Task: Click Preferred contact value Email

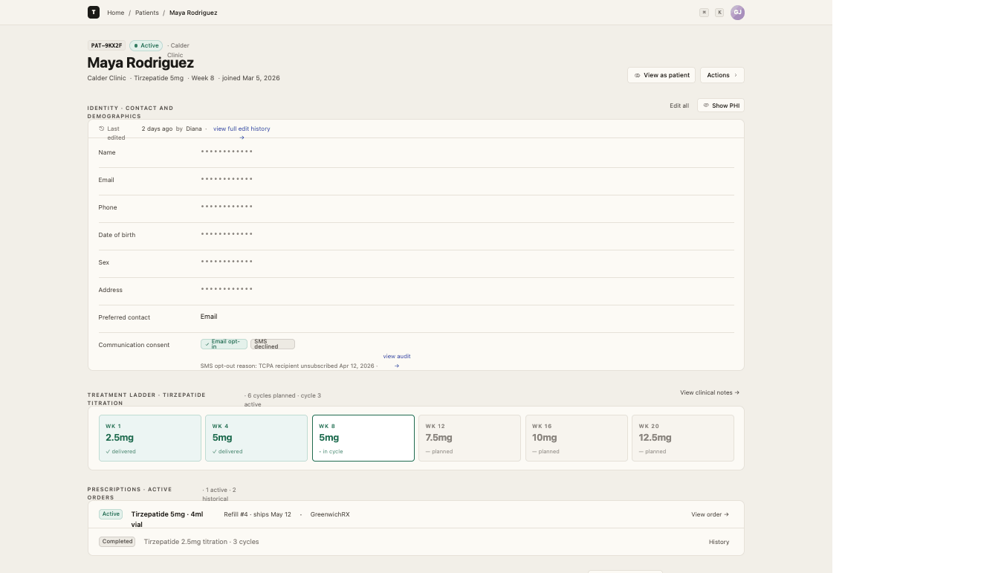Action: point(209,317)
